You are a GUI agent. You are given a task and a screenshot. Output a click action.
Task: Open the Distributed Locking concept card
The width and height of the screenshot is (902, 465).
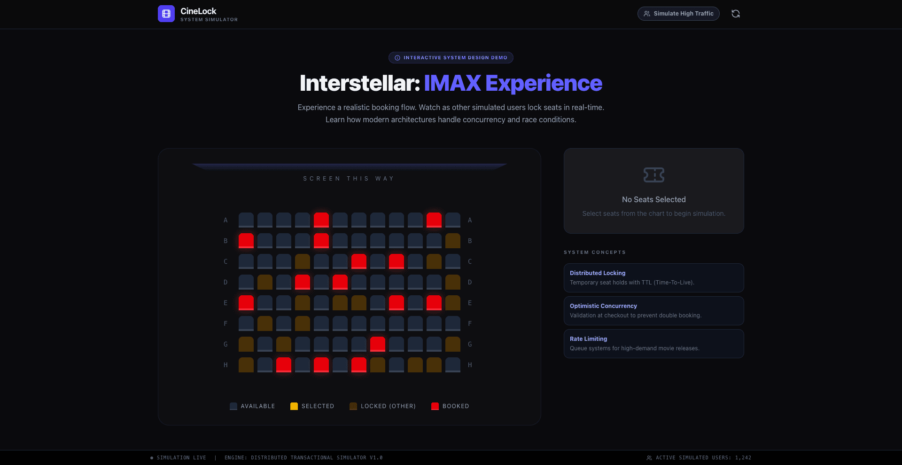pyautogui.click(x=654, y=278)
